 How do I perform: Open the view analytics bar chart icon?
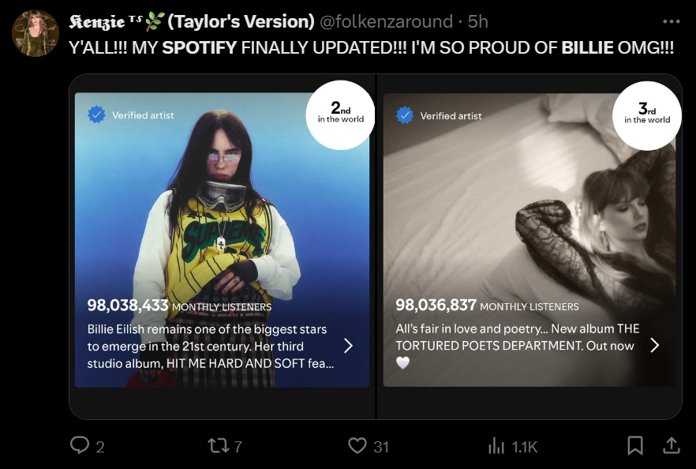tap(496, 446)
